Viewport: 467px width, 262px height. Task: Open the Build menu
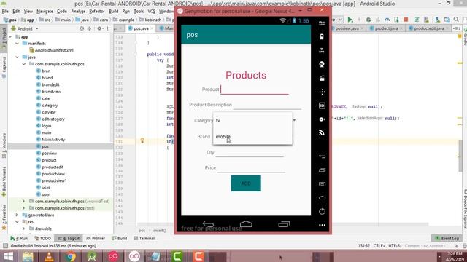pos(113,12)
